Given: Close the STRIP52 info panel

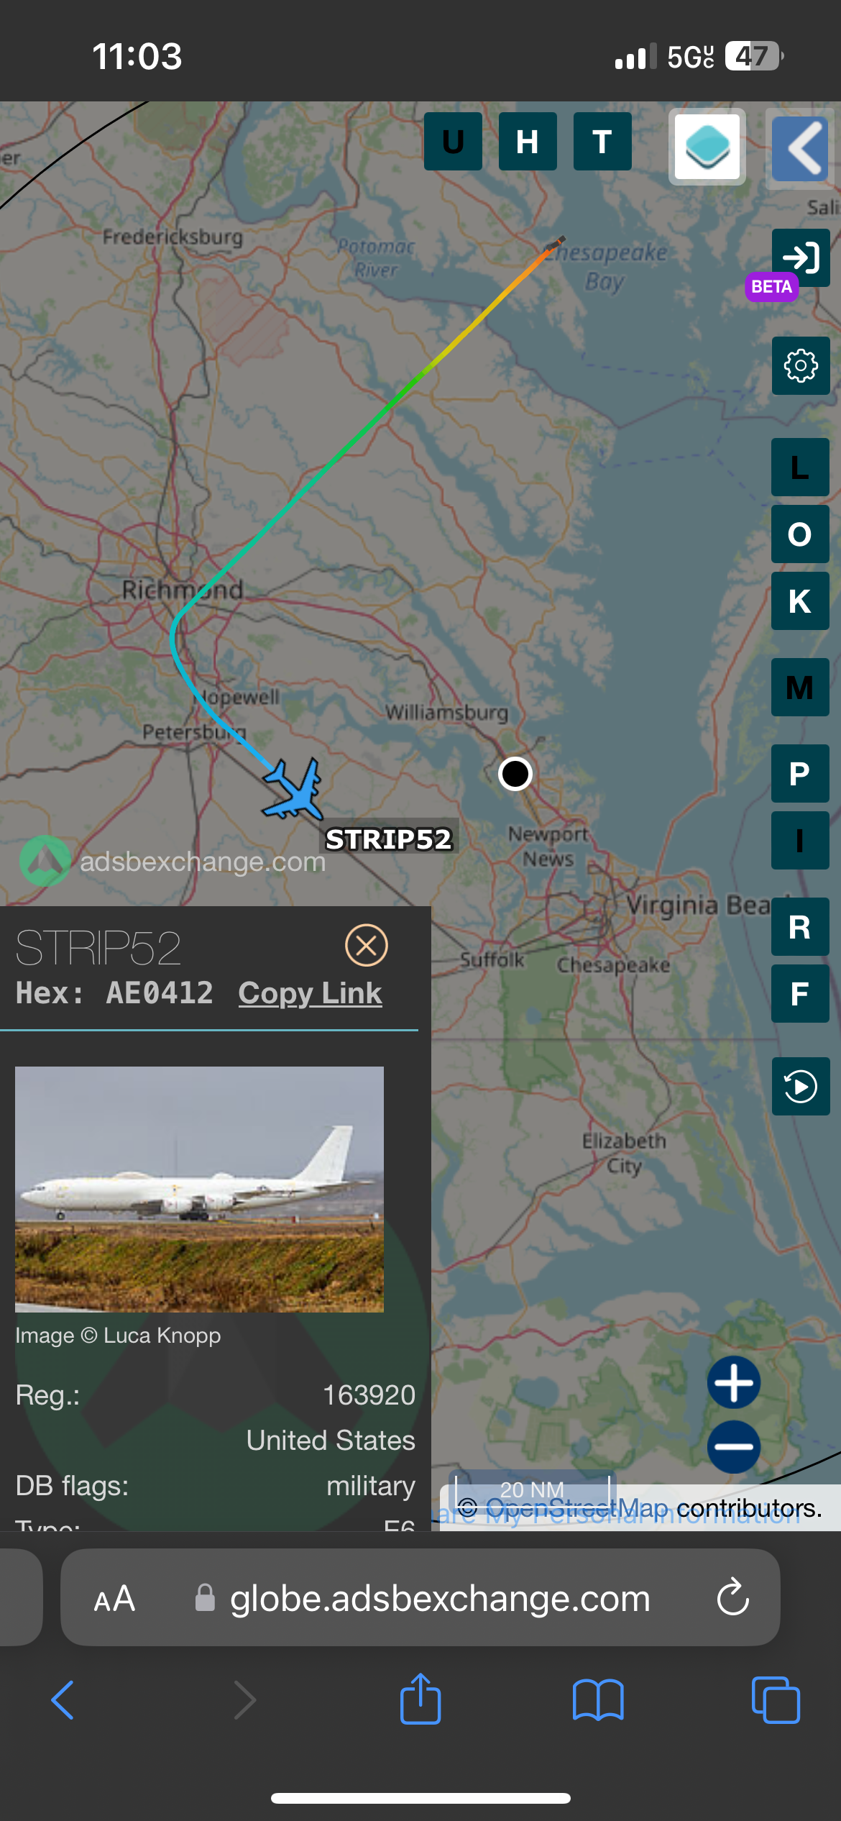Looking at the screenshot, I should point(367,945).
